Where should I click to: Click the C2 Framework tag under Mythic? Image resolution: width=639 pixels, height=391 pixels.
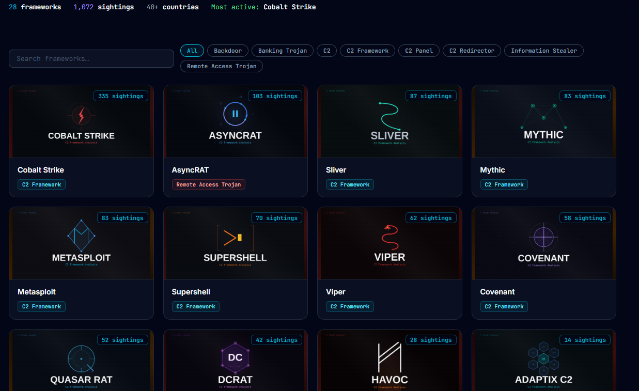504,184
